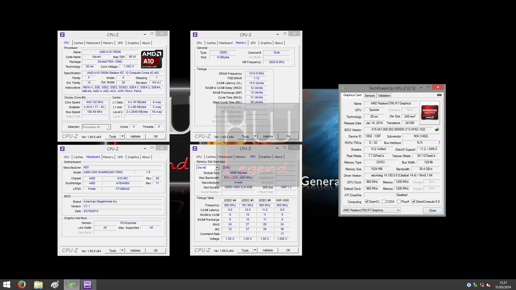Click the DRAM Frequency value 1214.8 MHz
Image resolution: width=516 pixels, height=290 pixels.
[256, 73]
